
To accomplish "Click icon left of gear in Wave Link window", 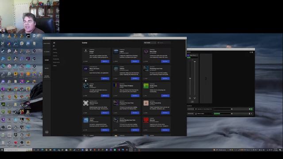I will click(x=250, y=52).
